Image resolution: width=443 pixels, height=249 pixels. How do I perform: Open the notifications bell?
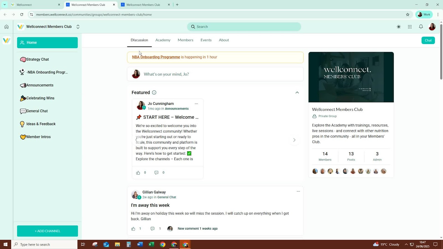click(x=421, y=27)
